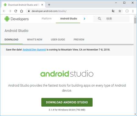Click the page scrollbar thumb
Viewport: 137px width, 116px height.
(135, 21)
